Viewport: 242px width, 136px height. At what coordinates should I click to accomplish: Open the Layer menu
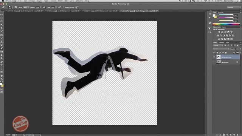(39, 1)
